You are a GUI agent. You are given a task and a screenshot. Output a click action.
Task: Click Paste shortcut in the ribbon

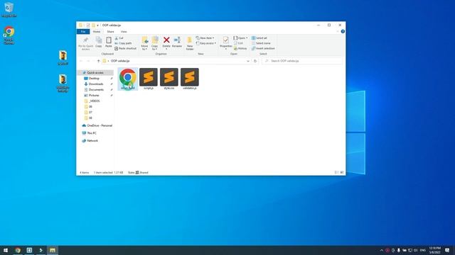point(125,48)
